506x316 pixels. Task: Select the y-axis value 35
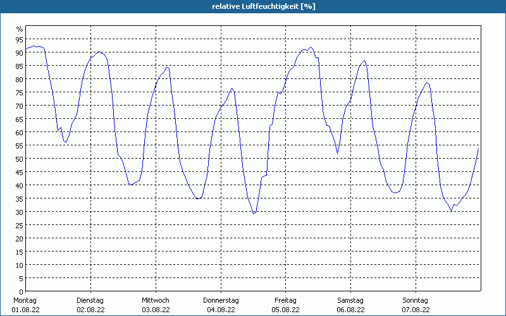coord(20,198)
